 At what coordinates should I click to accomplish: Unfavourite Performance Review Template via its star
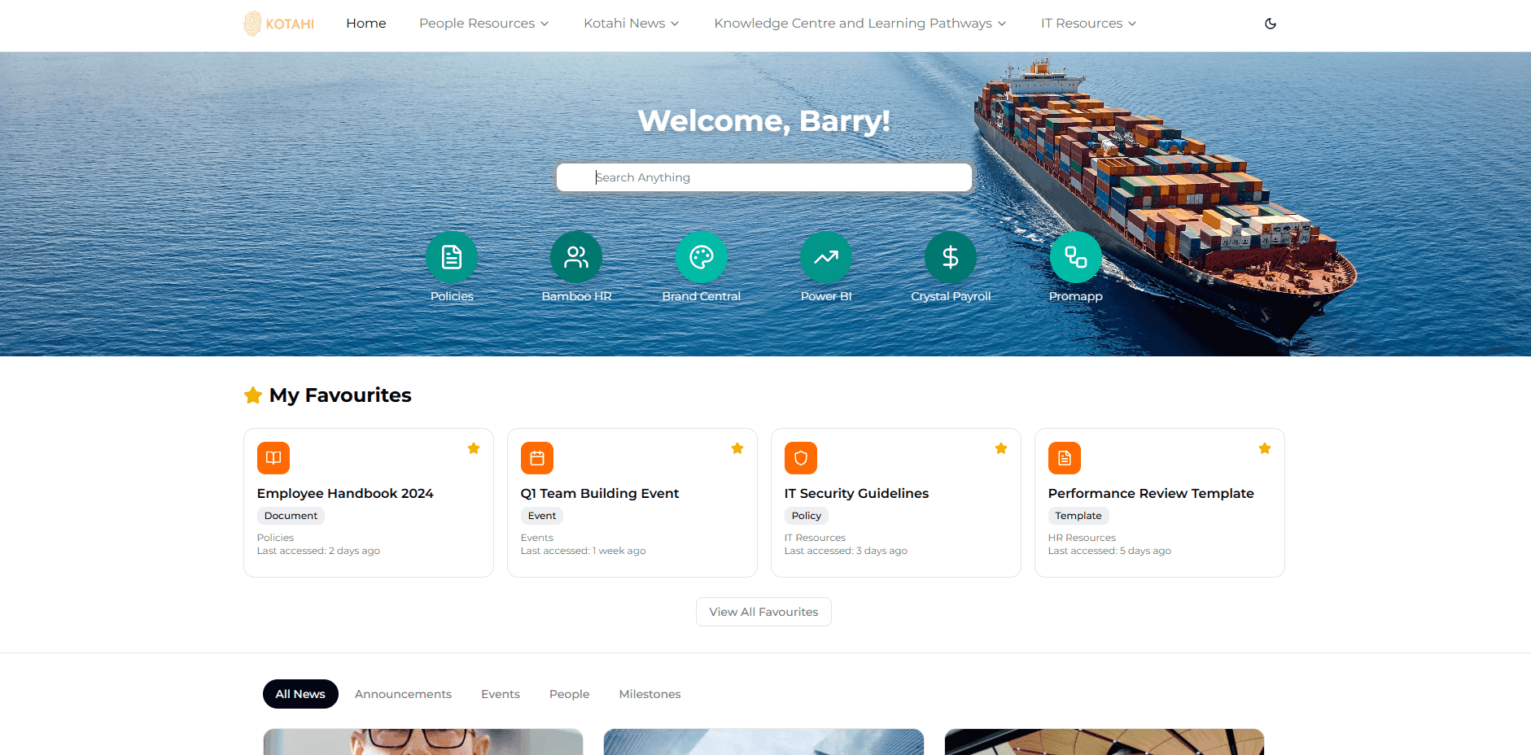[1265, 448]
